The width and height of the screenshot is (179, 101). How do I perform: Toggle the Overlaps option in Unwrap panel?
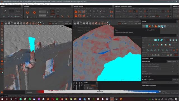[52, 14]
